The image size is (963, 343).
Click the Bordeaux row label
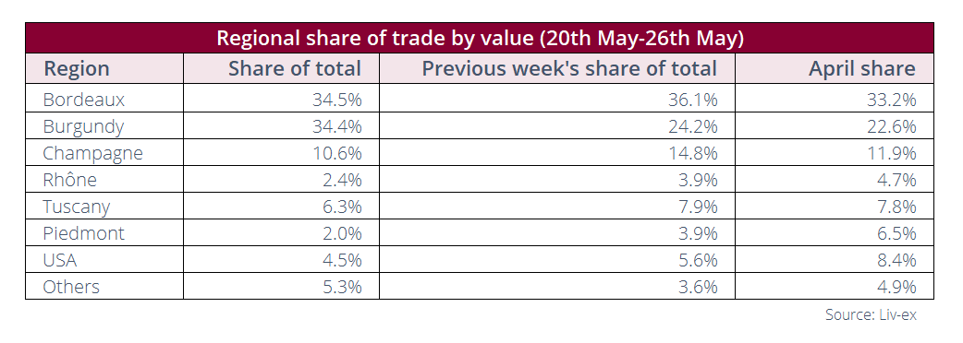tap(84, 100)
